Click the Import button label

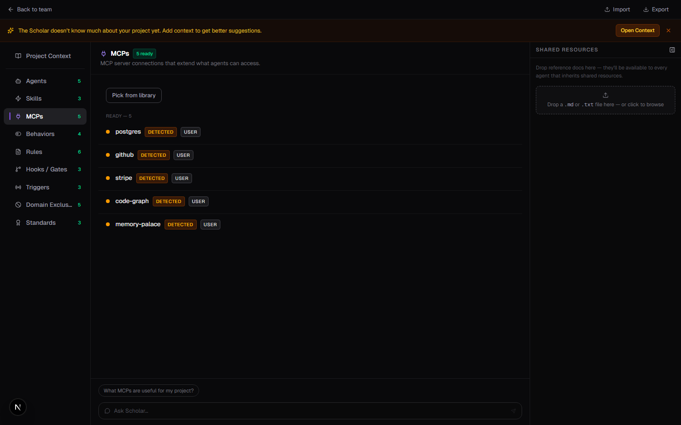click(x=621, y=9)
